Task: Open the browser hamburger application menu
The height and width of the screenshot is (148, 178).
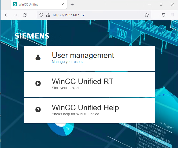Action: click(x=172, y=15)
